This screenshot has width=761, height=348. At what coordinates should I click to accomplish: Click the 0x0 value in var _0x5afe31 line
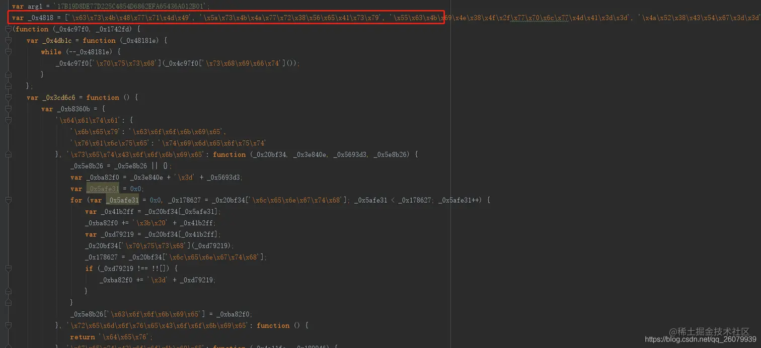tap(135, 189)
